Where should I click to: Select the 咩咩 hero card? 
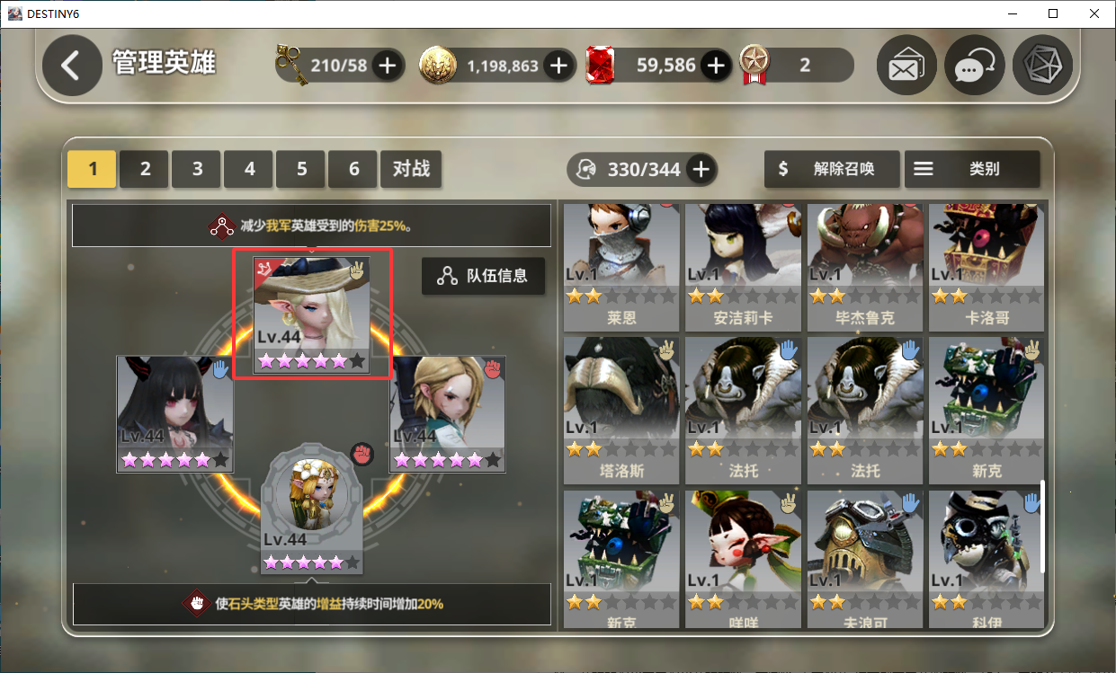tap(745, 558)
